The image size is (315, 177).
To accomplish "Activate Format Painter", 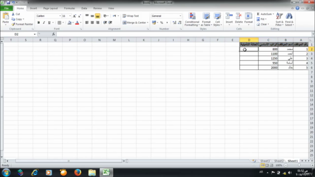I will point(22,24).
